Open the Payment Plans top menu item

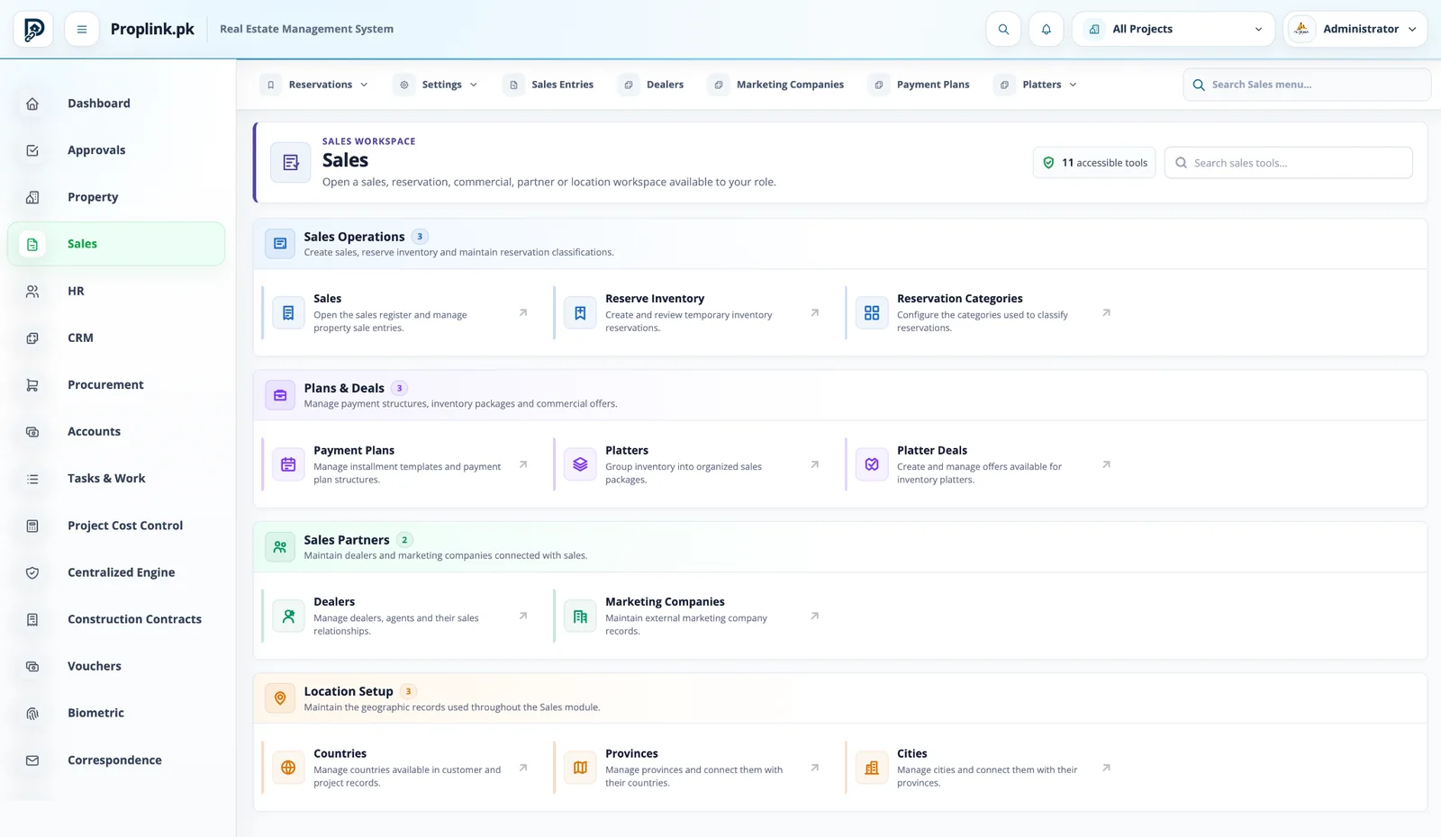(920, 85)
